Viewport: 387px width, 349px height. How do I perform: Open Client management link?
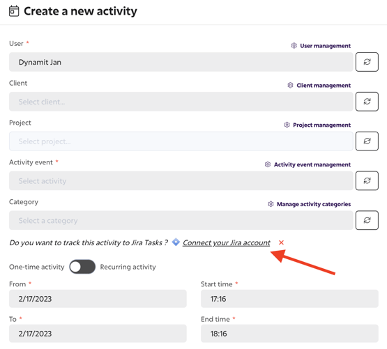(324, 86)
